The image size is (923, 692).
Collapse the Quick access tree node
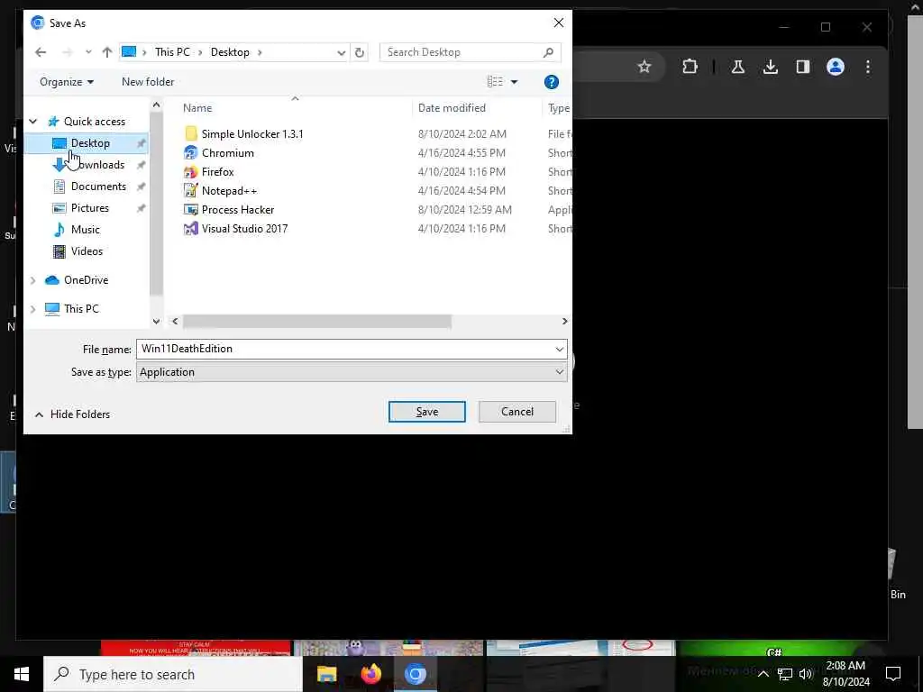pyautogui.click(x=33, y=122)
